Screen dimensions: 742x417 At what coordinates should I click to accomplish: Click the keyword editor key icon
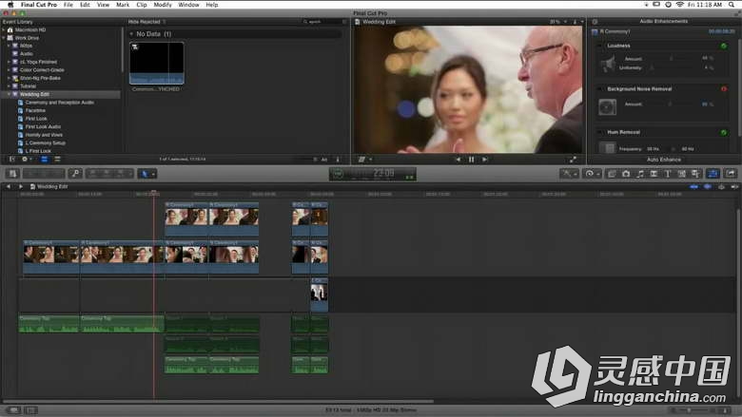(x=75, y=174)
